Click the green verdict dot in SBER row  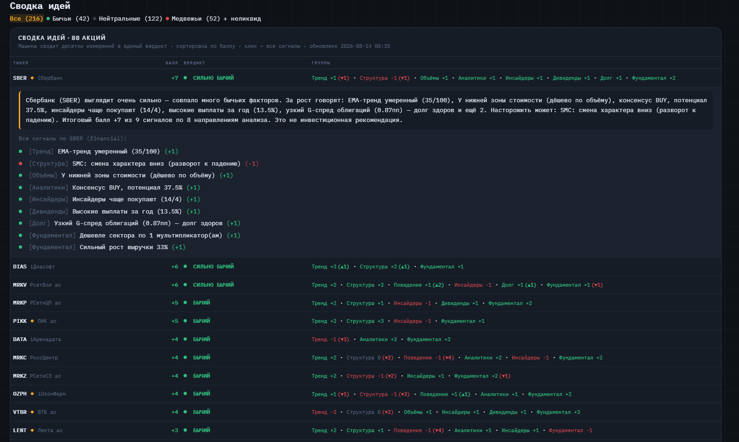185,78
